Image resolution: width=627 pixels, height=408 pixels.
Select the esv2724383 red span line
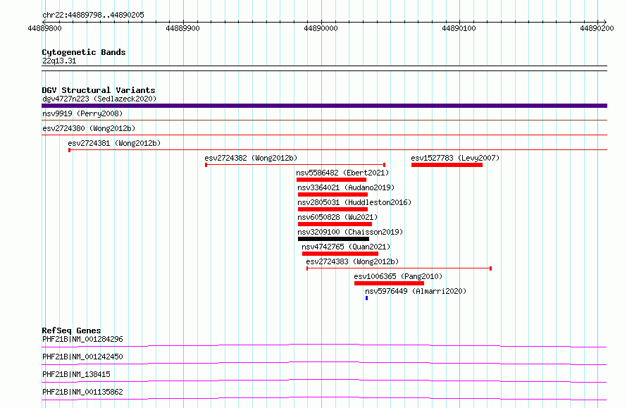click(399, 268)
